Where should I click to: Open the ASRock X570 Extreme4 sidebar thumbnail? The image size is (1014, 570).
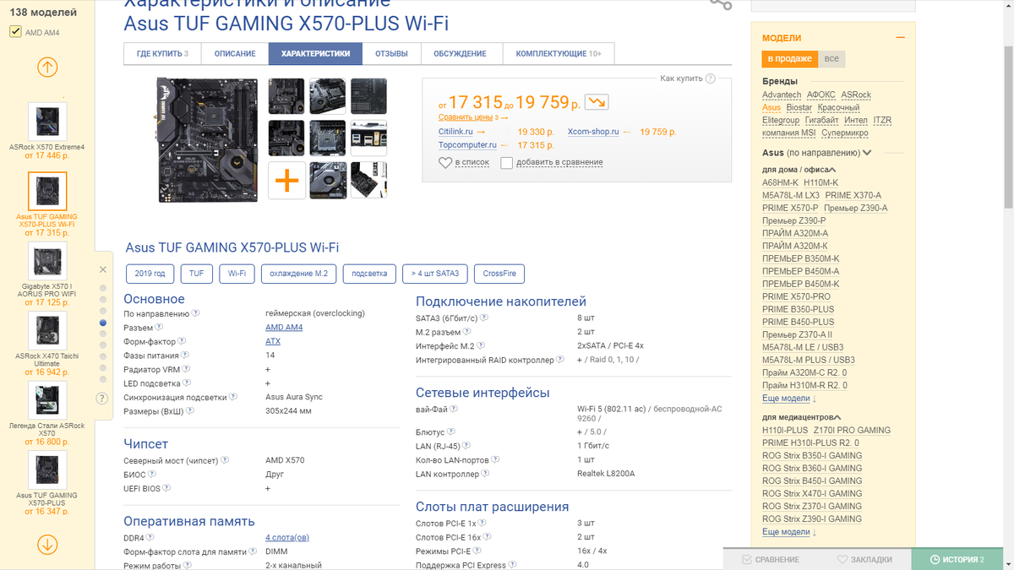tap(47, 122)
